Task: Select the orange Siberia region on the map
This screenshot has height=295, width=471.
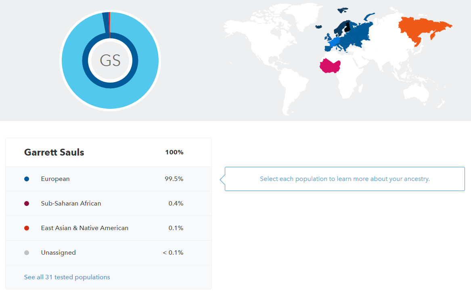Action: tap(420, 26)
